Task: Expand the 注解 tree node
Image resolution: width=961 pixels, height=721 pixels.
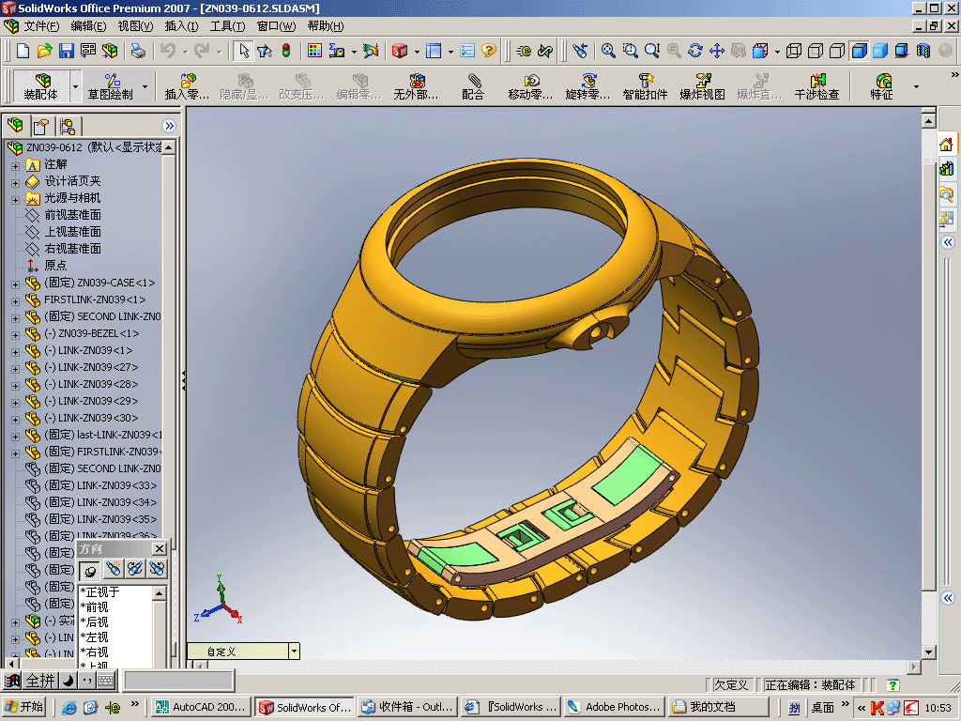Action: [15, 165]
